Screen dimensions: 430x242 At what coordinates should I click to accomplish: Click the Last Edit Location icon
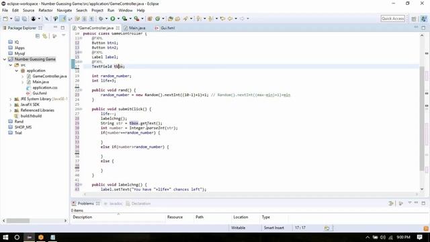[x=222, y=19]
